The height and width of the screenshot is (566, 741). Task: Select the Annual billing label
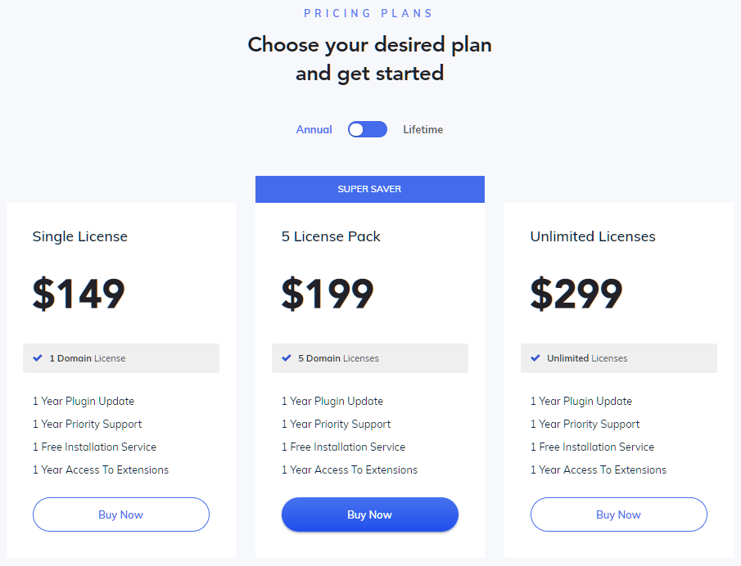pyautogui.click(x=314, y=129)
